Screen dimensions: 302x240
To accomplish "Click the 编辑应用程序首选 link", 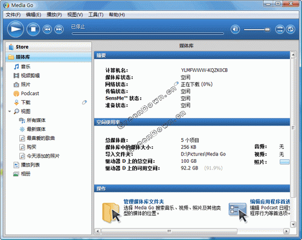I will [x=270, y=201].
